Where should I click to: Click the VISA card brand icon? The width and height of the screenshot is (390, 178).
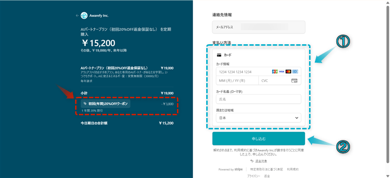[282, 71]
